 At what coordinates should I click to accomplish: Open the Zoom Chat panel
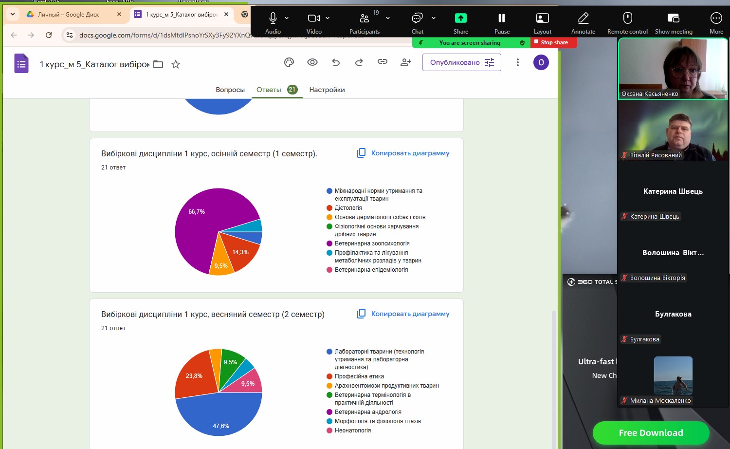[417, 23]
